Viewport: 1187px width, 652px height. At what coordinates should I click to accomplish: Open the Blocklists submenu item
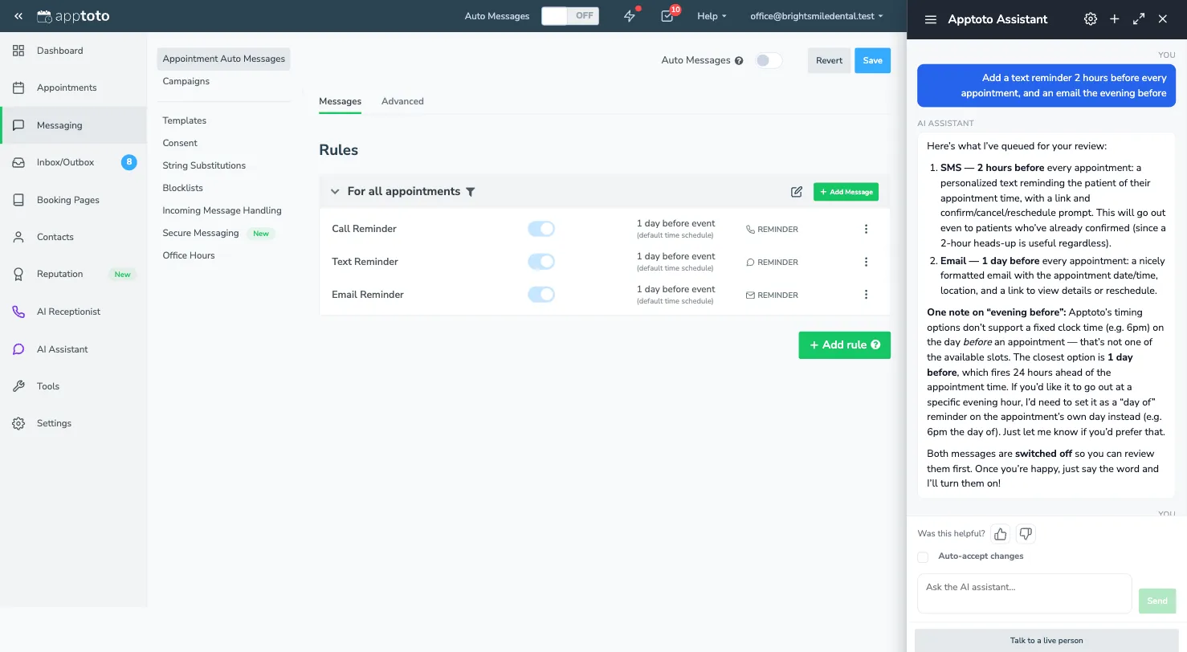coord(183,188)
